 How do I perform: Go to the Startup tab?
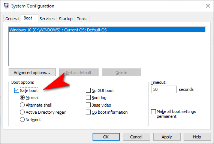click(x=66, y=19)
